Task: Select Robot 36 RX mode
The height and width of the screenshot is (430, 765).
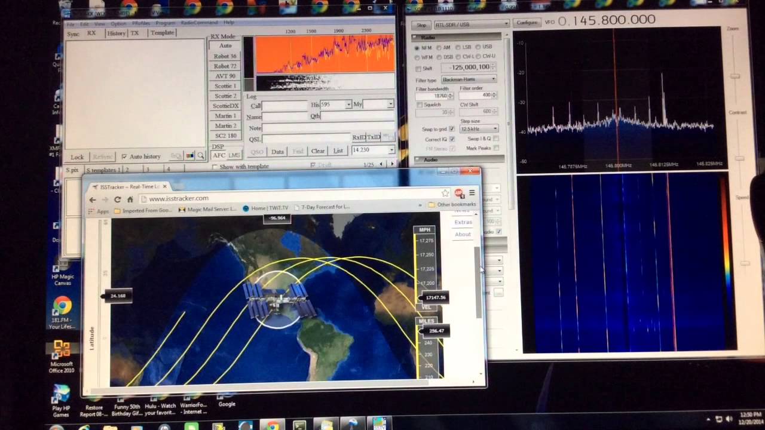Action: pos(225,56)
